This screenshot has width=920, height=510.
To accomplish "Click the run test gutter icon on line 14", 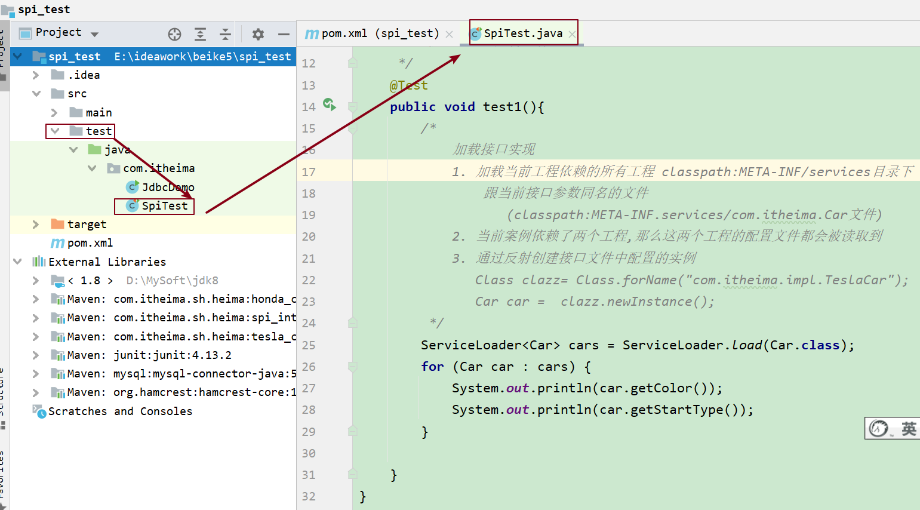I will 329,105.
